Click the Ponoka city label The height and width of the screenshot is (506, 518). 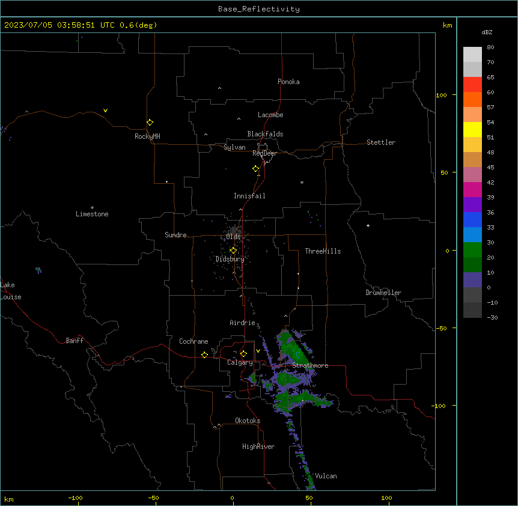click(288, 82)
